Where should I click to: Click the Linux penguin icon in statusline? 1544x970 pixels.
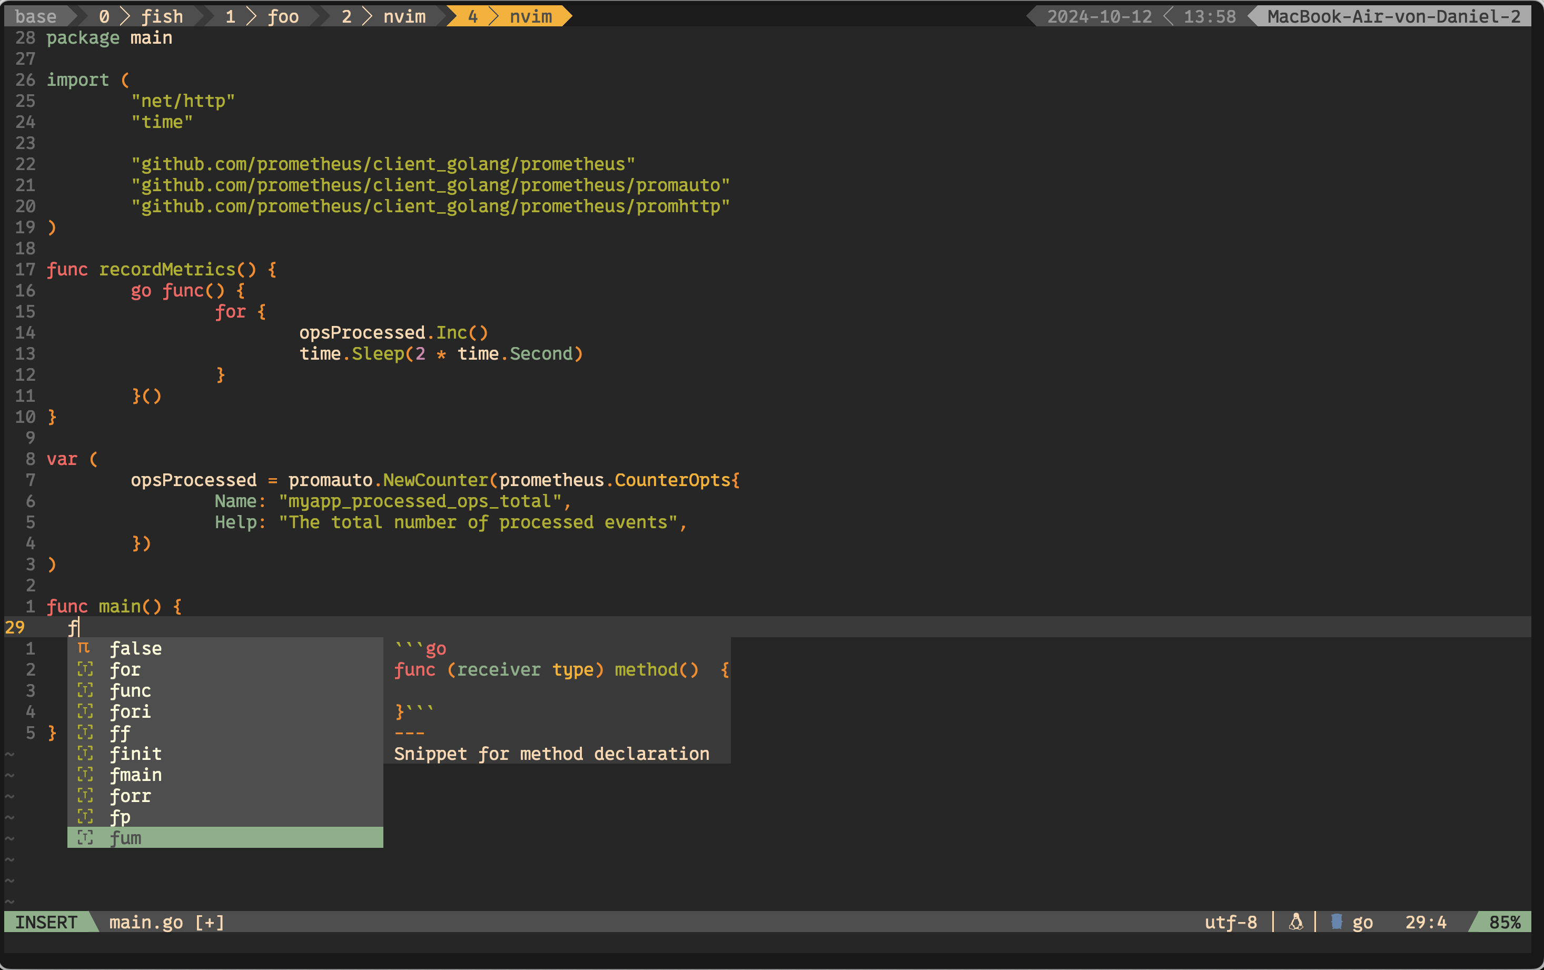pos(1296,922)
